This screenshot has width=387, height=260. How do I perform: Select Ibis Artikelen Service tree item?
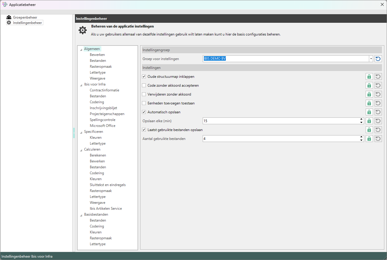[x=106, y=209]
